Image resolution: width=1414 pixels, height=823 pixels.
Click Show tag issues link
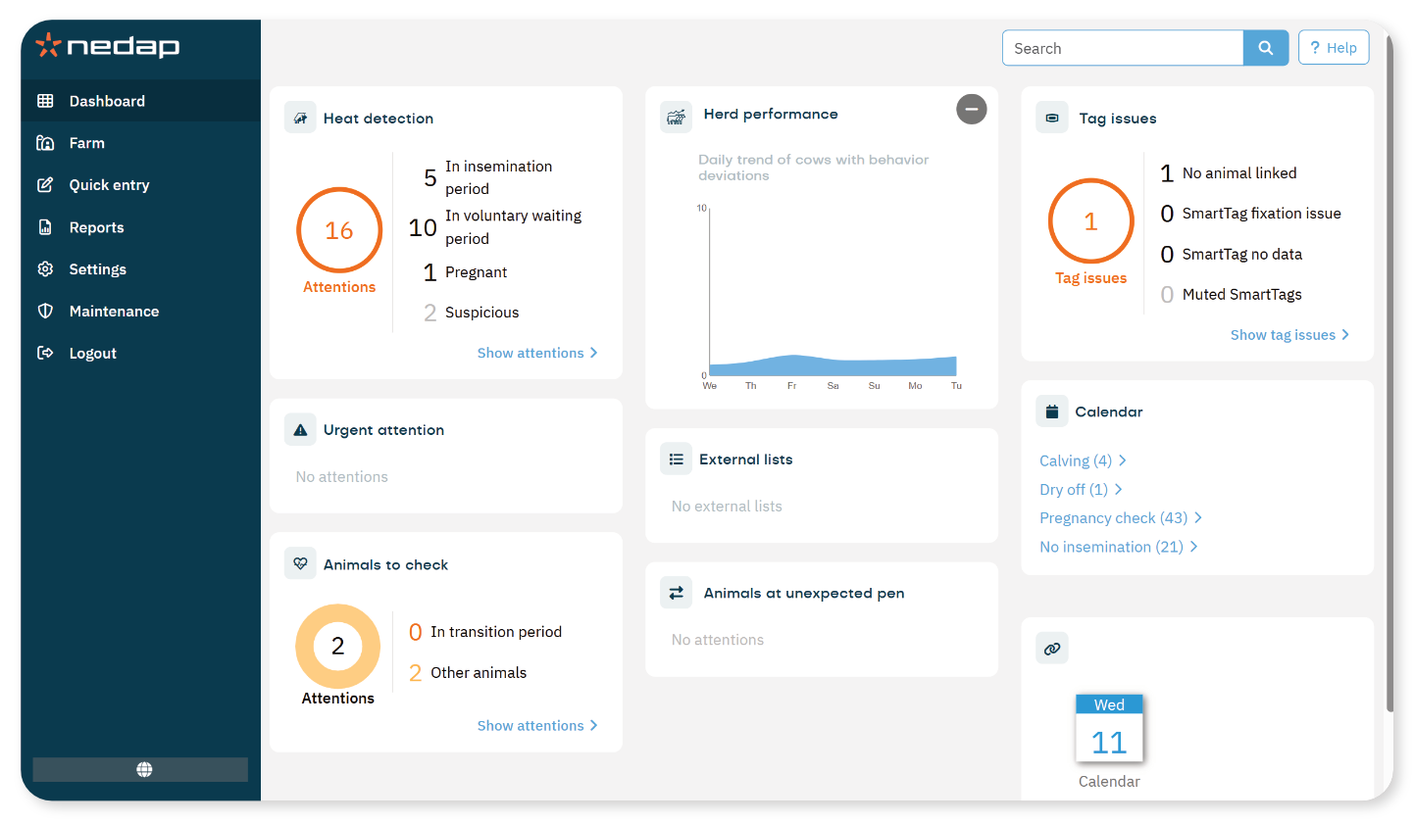tap(1289, 335)
